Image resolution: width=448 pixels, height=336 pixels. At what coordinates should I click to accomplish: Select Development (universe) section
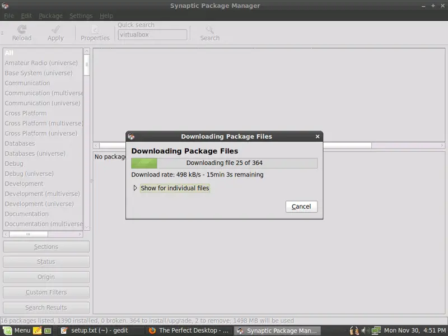click(43, 204)
